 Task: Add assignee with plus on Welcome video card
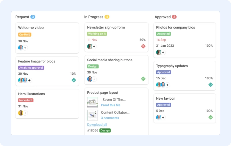pyautogui.click(x=25, y=48)
